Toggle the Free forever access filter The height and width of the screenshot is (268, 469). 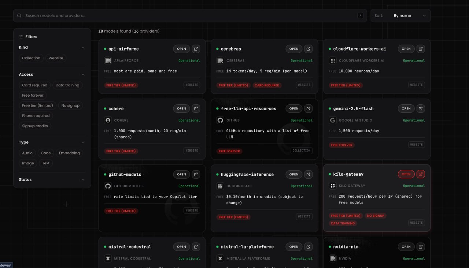coord(33,95)
